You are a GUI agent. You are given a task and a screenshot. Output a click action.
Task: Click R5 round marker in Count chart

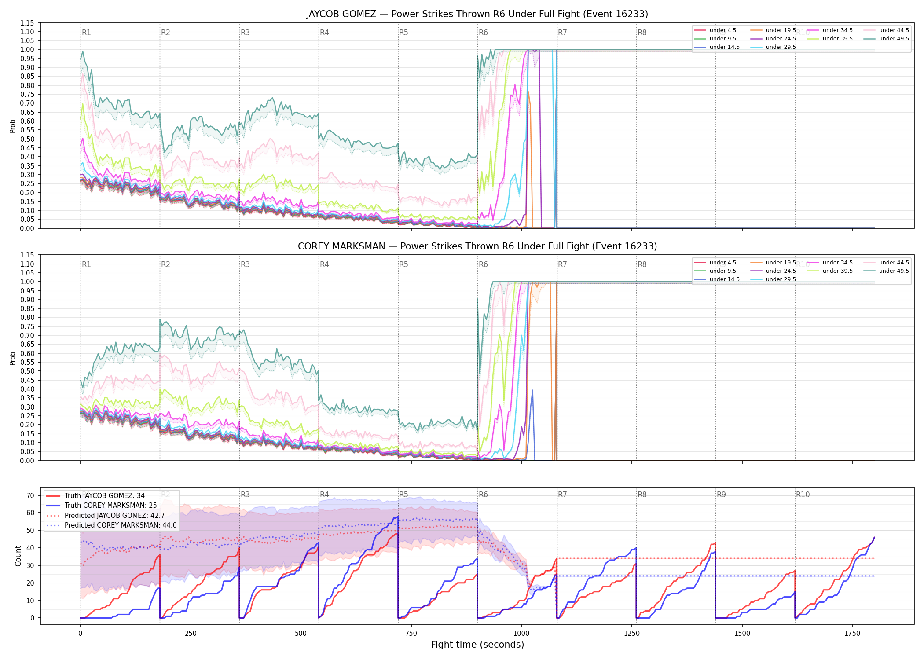(403, 495)
